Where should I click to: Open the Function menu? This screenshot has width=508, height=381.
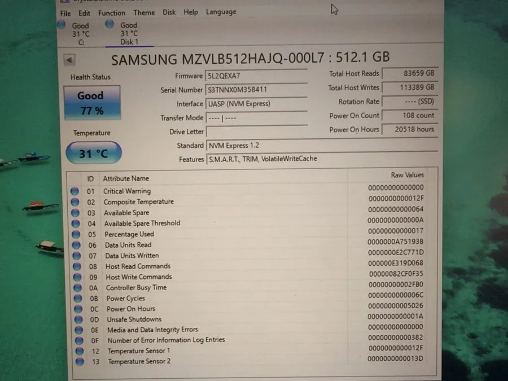tap(112, 13)
